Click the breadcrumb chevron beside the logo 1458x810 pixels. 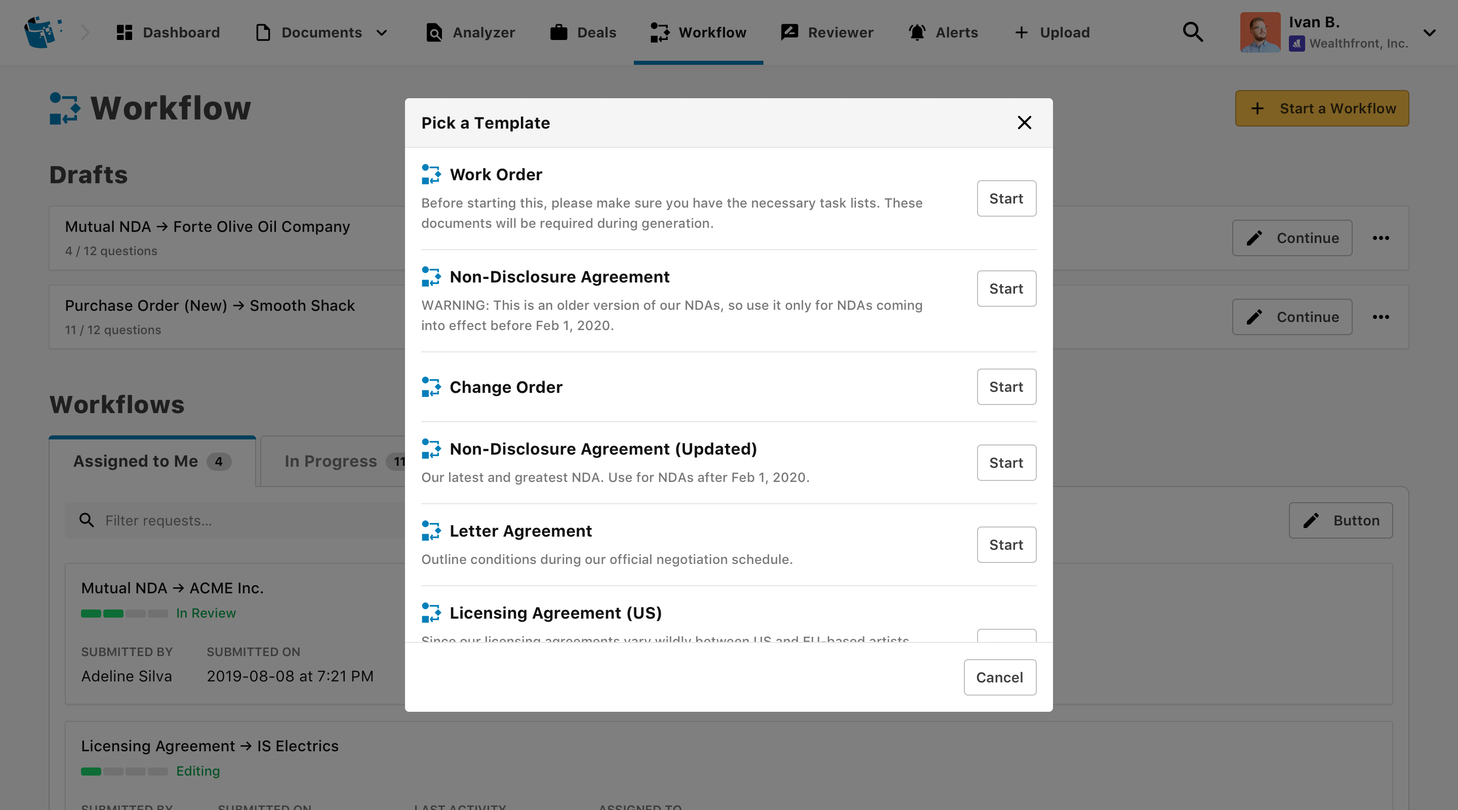(86, 32)
